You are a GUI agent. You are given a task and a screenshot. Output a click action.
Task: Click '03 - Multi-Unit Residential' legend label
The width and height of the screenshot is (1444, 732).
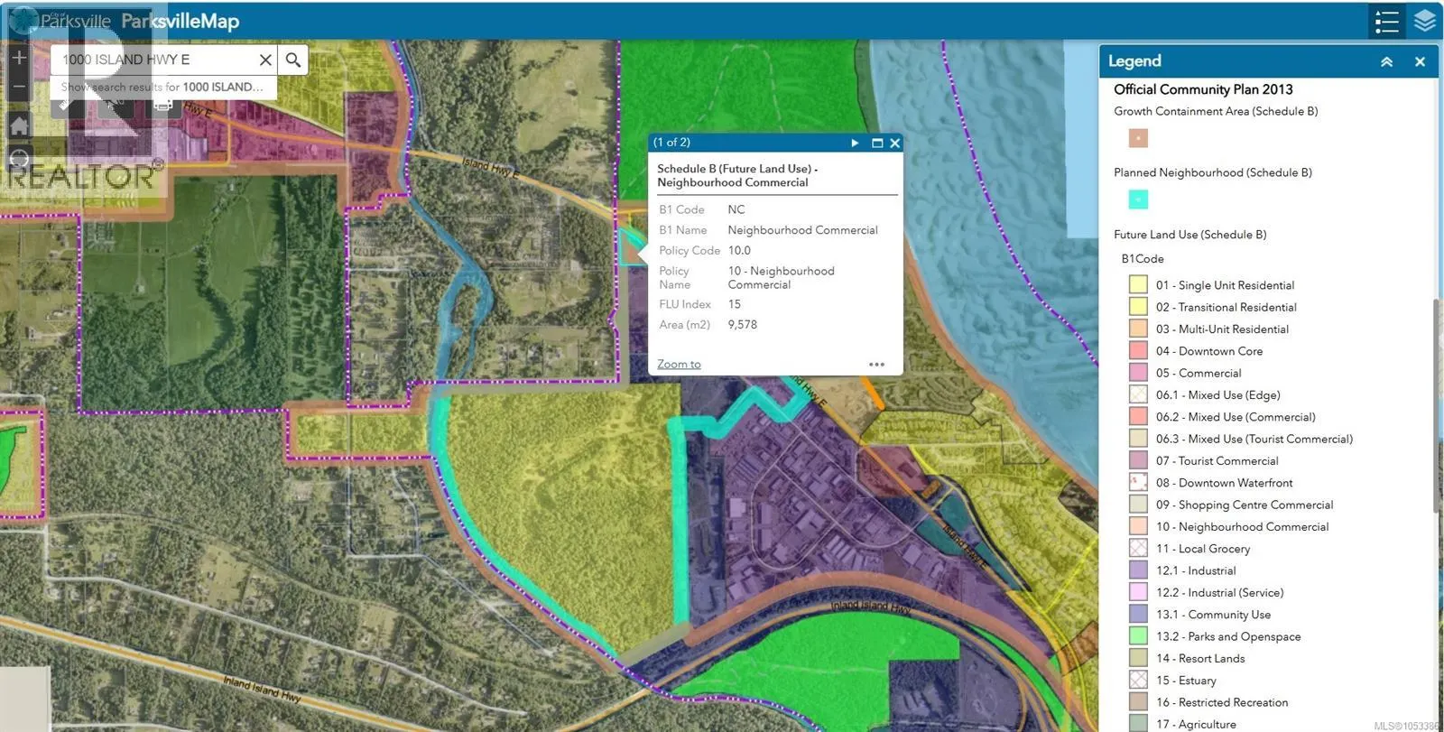[x=1222, y=329]
